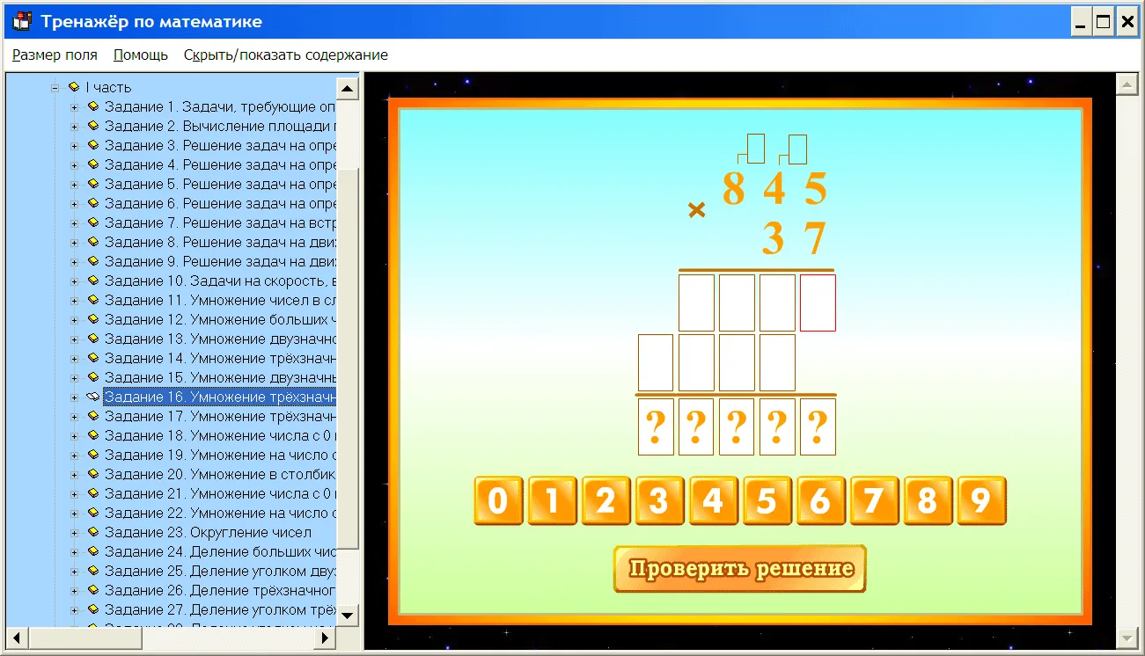Image resolution: width=1145 pixels, height=656 pixels.
Task: Click tree horizontal scroll right arrow
Action: (x=325, y=637)
